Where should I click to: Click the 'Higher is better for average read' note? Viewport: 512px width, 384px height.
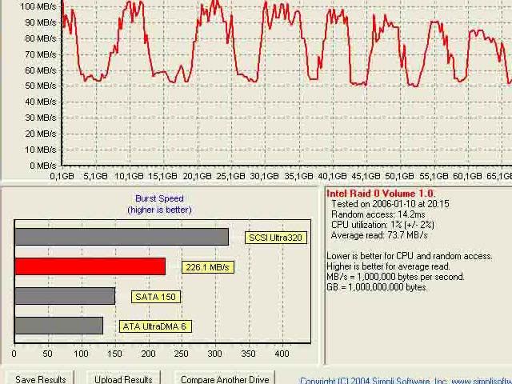tap(388, 266)
